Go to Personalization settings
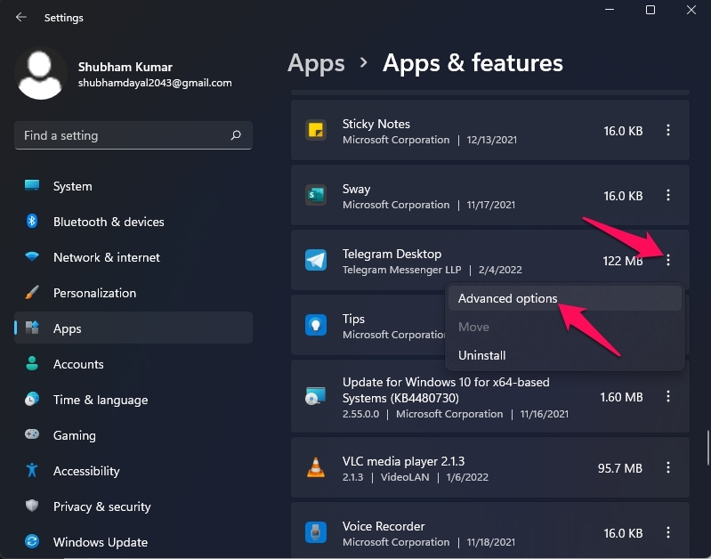711x559 pixels. [x=133, y=293]
